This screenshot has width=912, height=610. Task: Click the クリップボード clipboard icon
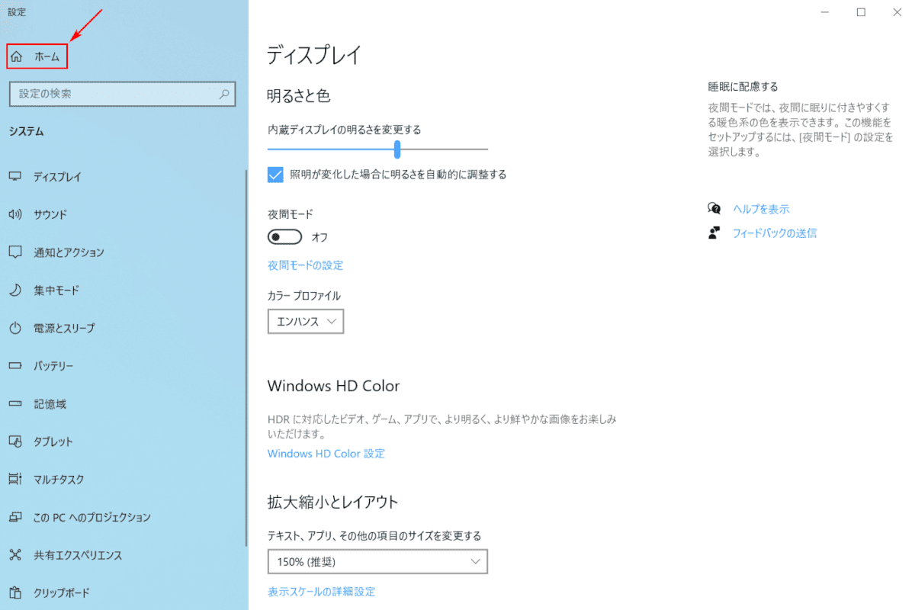16,592
